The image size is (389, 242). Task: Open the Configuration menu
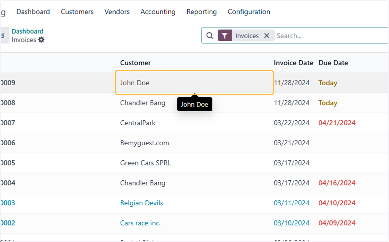(x=249, y=12)
